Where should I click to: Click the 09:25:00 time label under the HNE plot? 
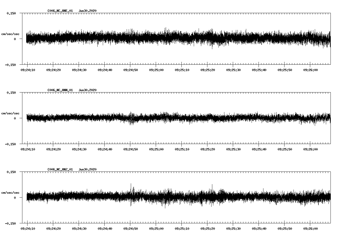(156, 70)
